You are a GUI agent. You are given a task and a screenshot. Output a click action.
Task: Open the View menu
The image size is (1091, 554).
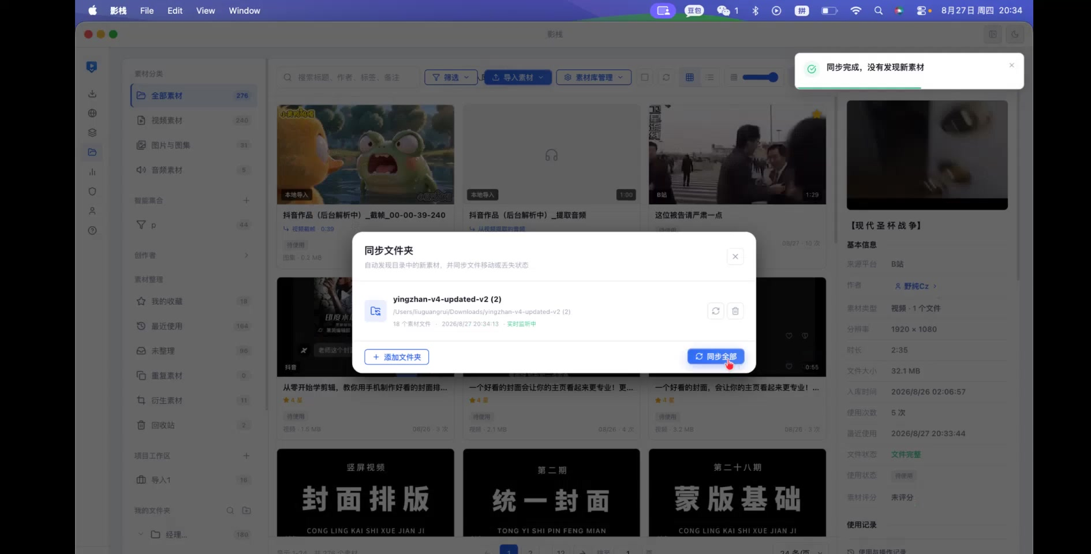(206, 10)
